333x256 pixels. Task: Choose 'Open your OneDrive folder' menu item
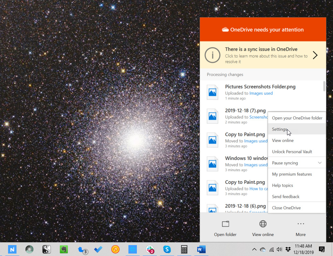click(x=297, y=118)
